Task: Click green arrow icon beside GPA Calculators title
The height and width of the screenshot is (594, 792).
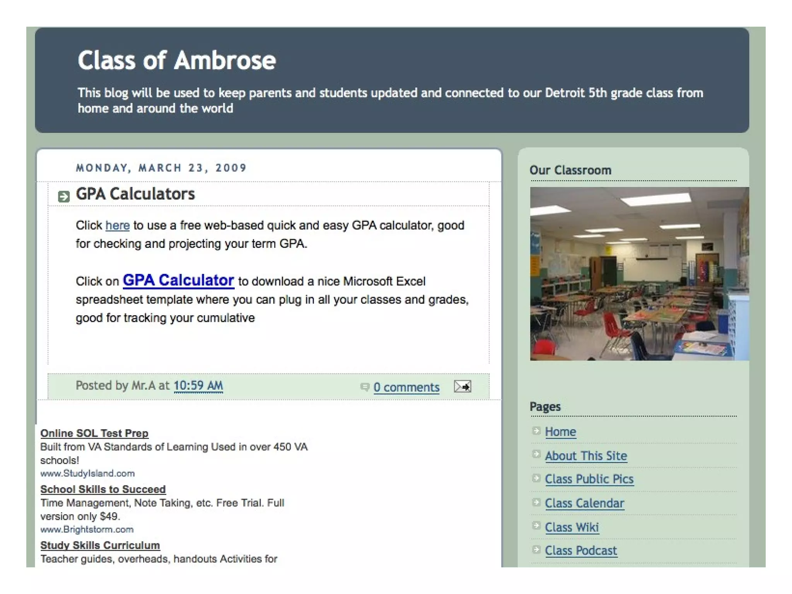Action: (x=63, y=196)
